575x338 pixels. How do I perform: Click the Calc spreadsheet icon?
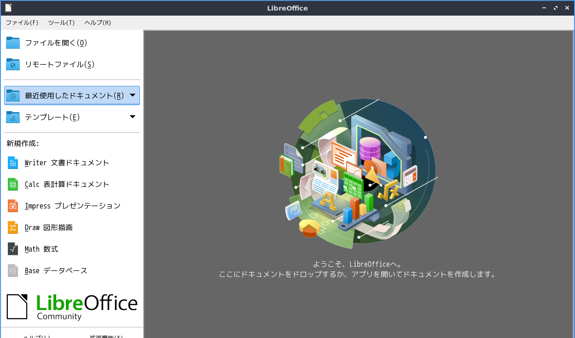tap(13, 184)
